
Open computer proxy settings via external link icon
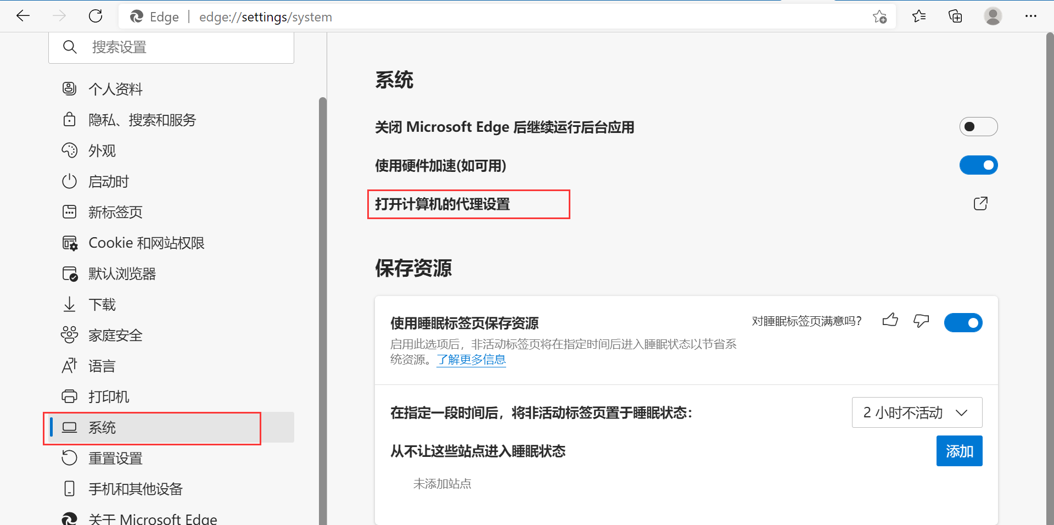(981, 203)
